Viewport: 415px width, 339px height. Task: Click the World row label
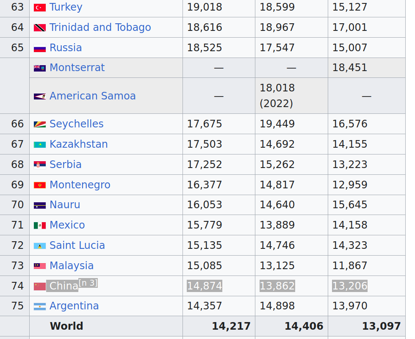(66, 326)
